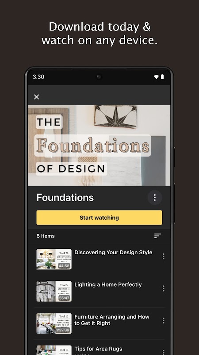Tap the Wi-Fi status bar icon

point(156,77)
